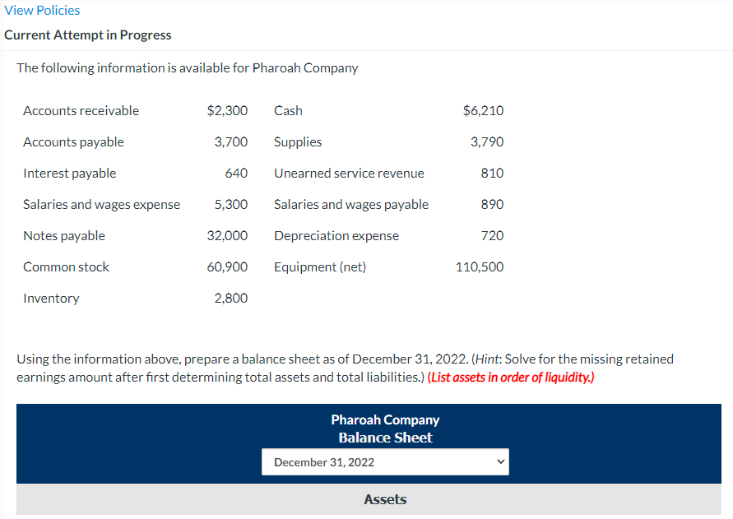Click the Accounts payable row
Image resolution: width=733 pixels, height=519 pixels.
pos(73,141)
